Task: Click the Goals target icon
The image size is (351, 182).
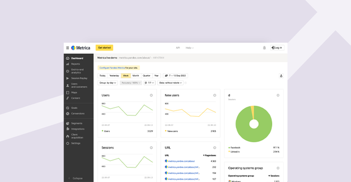Action: click(67, 108)
